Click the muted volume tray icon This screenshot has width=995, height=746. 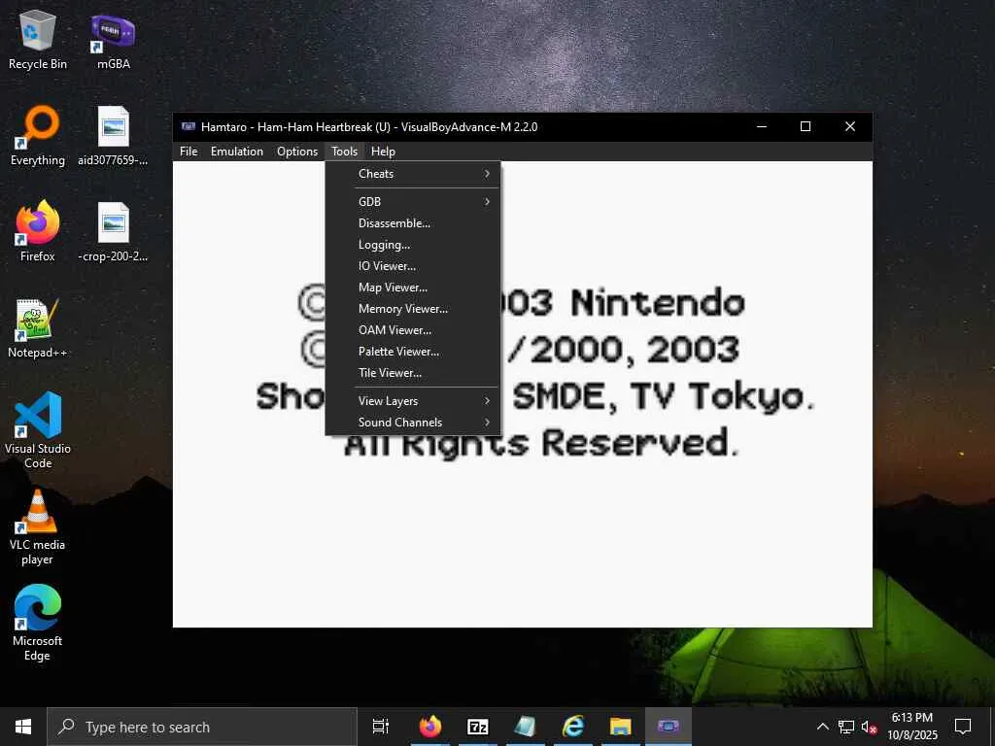pos(869,727)
